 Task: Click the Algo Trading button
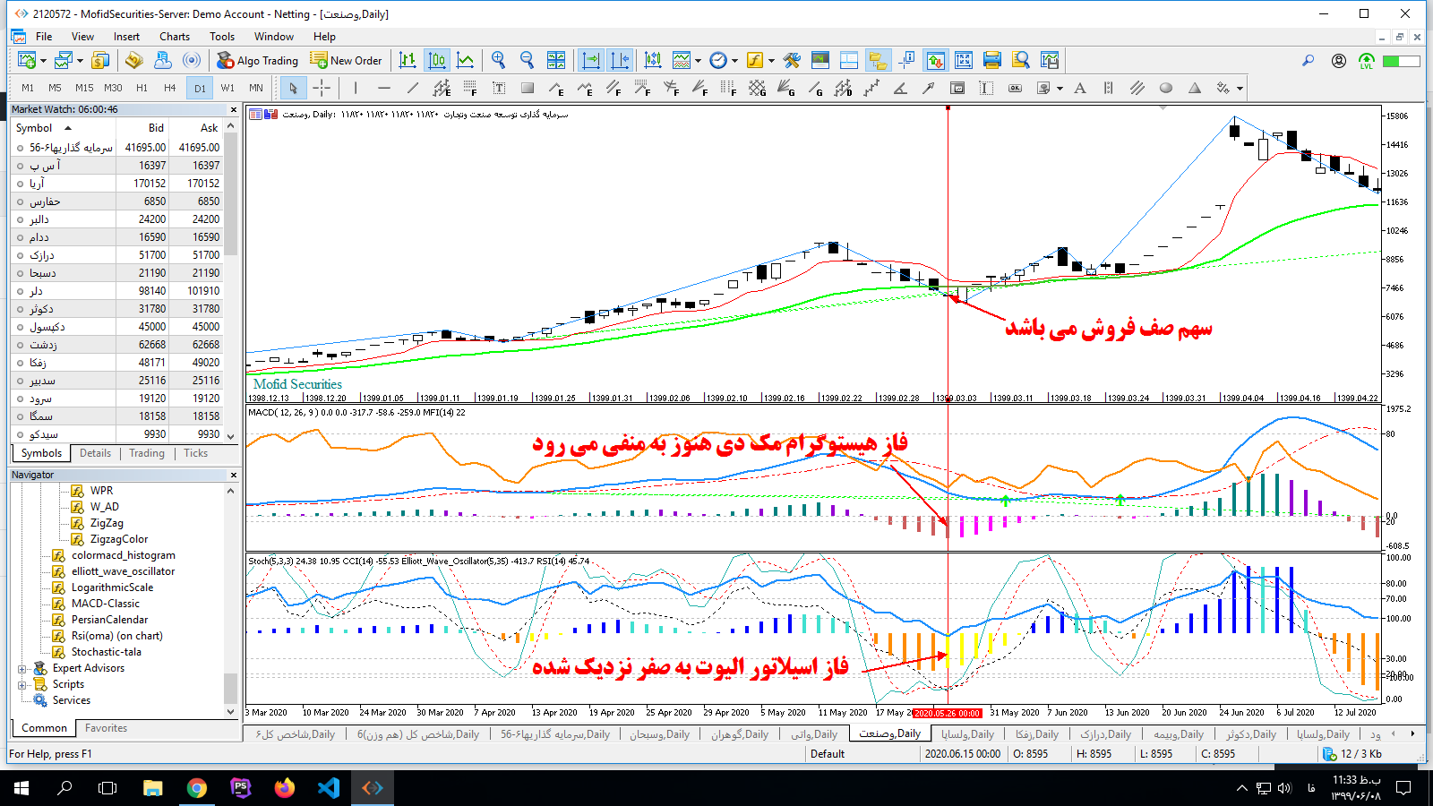[x=258, y=61]
